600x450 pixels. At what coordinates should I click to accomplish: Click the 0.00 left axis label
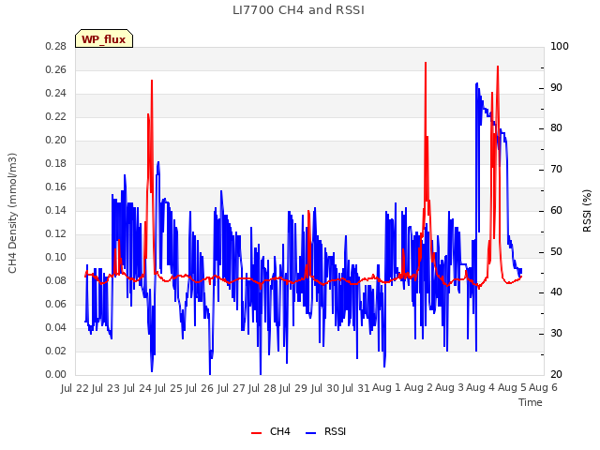click(56, 374)
